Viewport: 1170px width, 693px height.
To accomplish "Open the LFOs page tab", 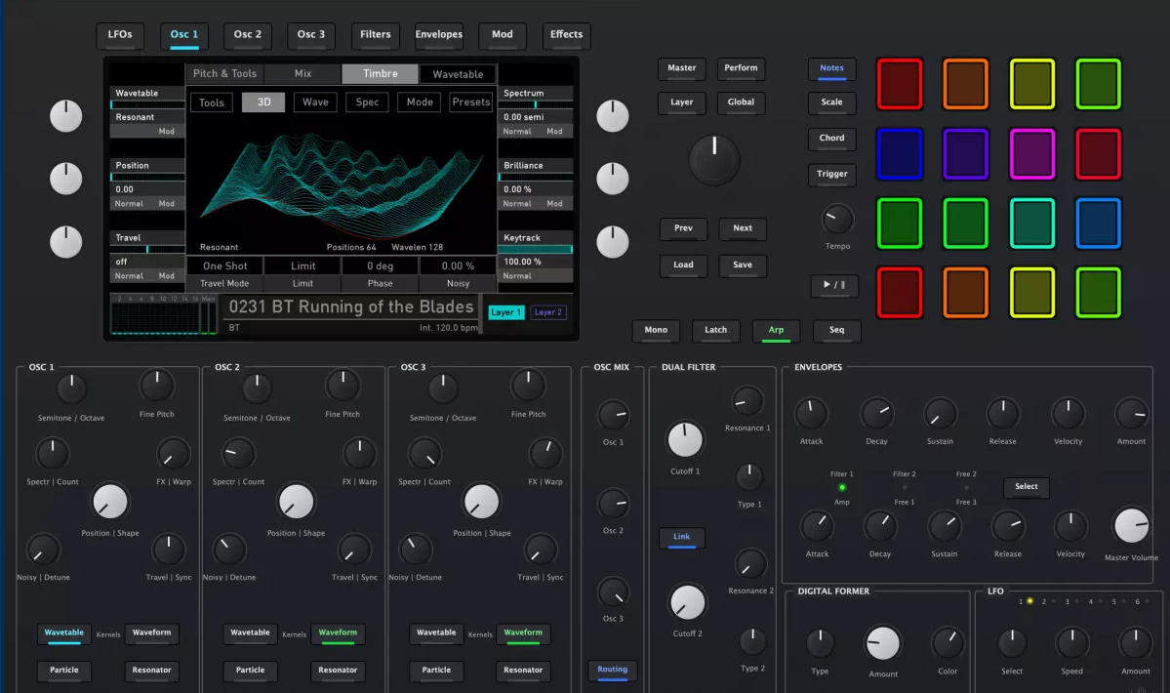I will (120, 35).
